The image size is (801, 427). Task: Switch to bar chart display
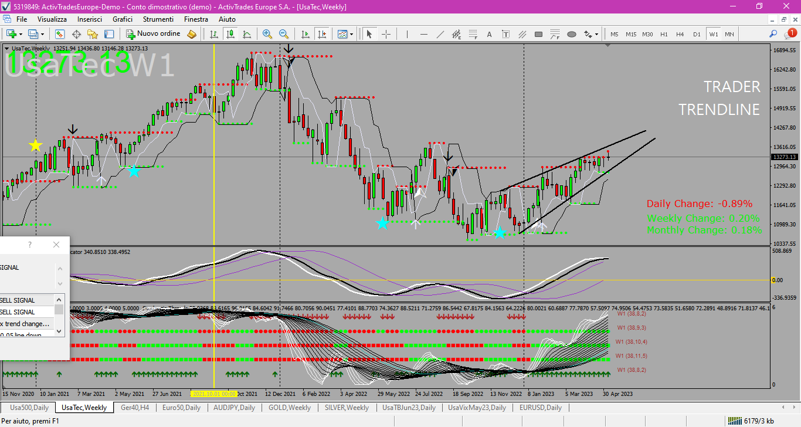[215, 34]
